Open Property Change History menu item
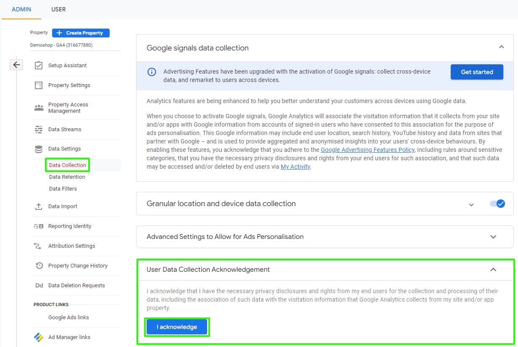Screen dimensions: 518x347 pyautogui.click(x=78, y=266)
